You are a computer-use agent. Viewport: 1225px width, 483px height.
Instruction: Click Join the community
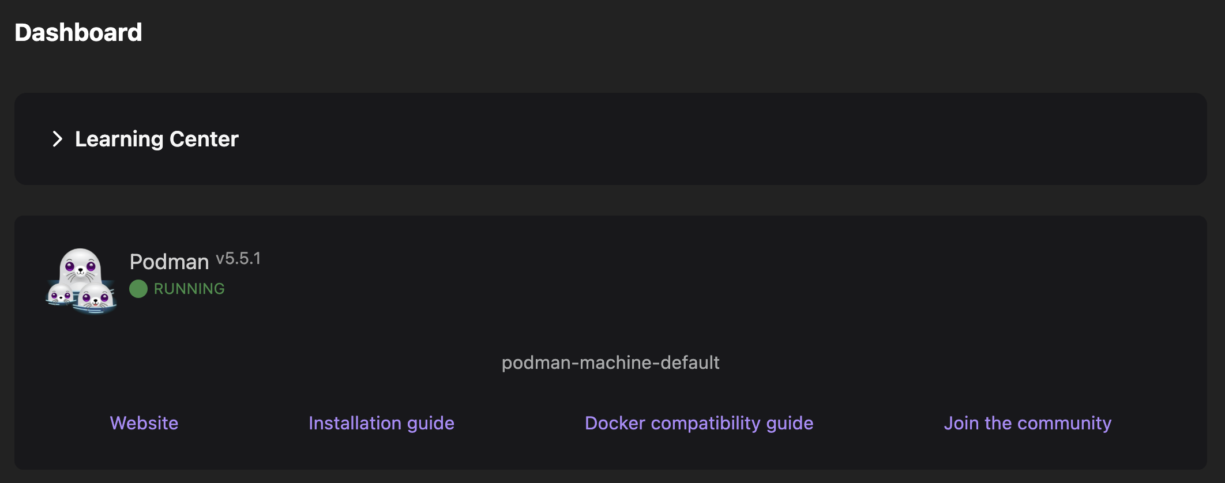pyautogui.click(x=1028, y=422)
